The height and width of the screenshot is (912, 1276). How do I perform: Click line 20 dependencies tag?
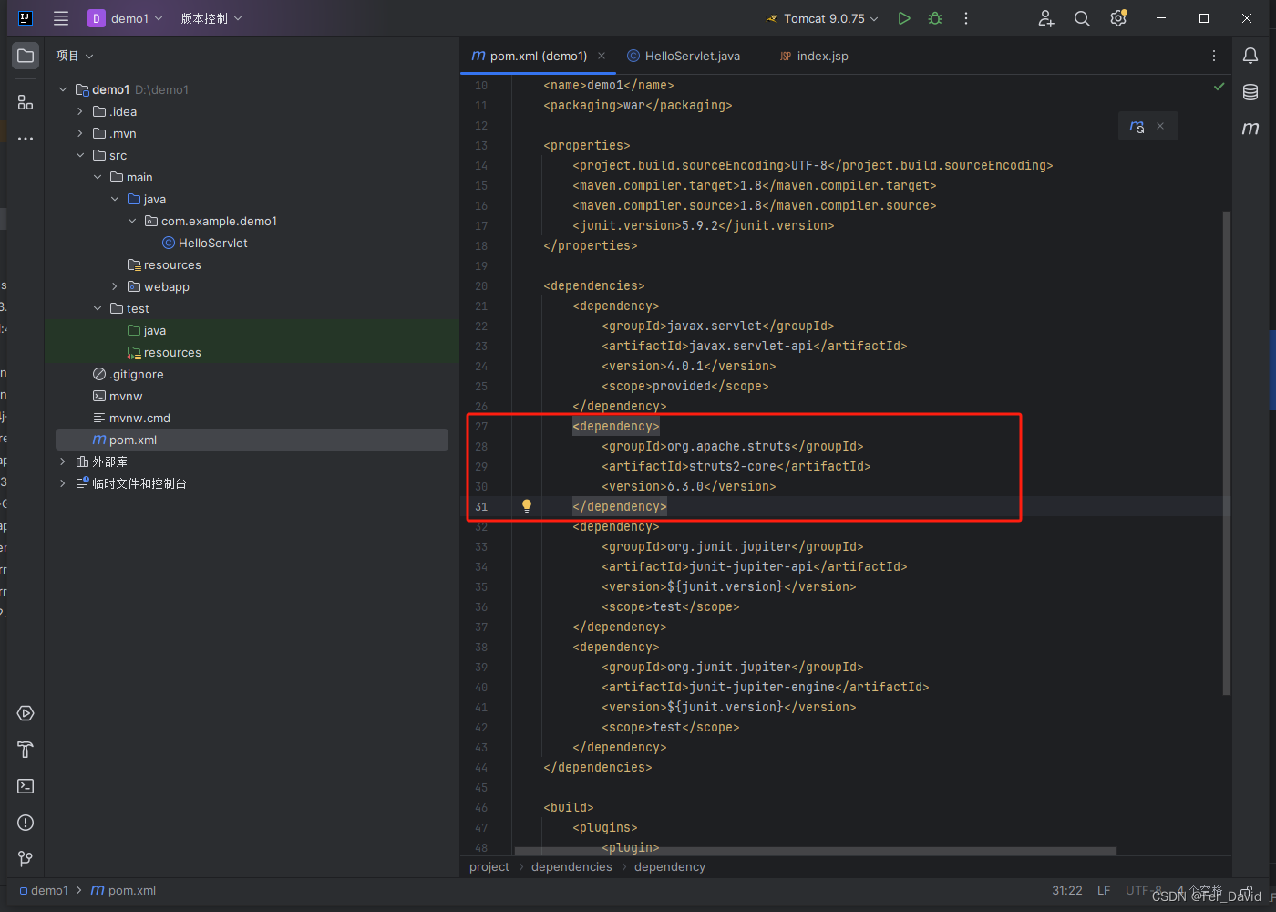tap(594, 285)
